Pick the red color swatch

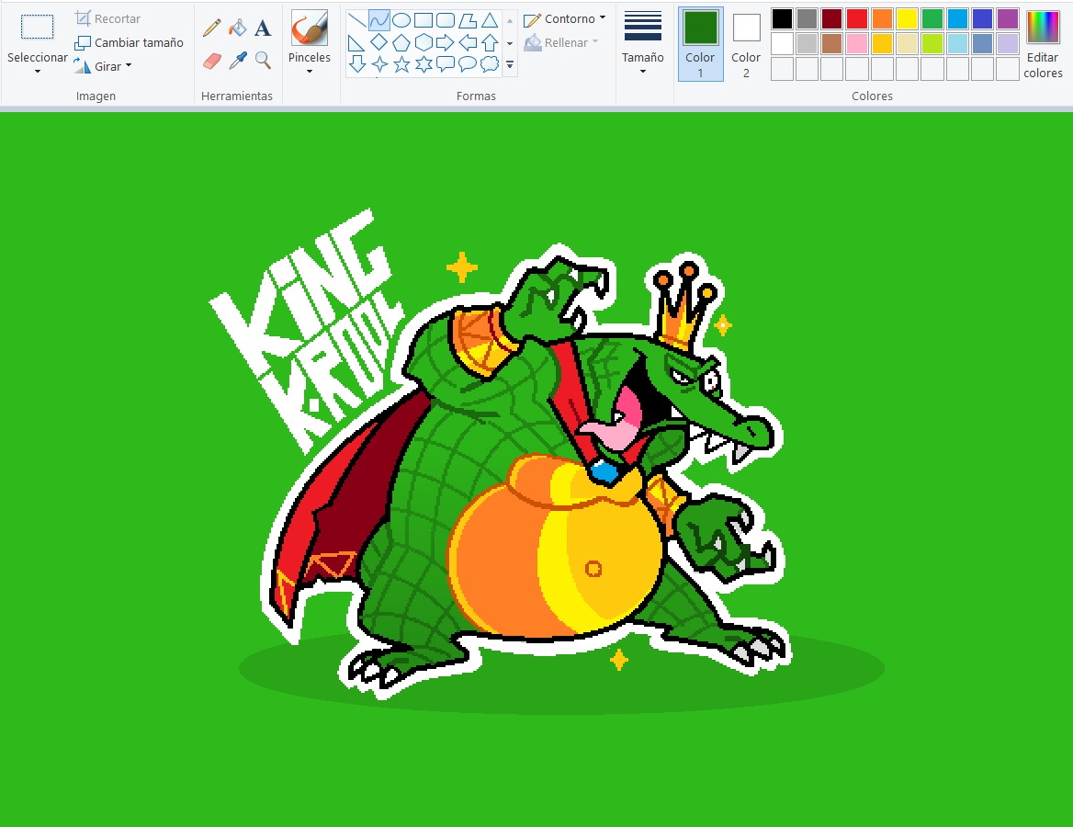(x=857, y=18)
